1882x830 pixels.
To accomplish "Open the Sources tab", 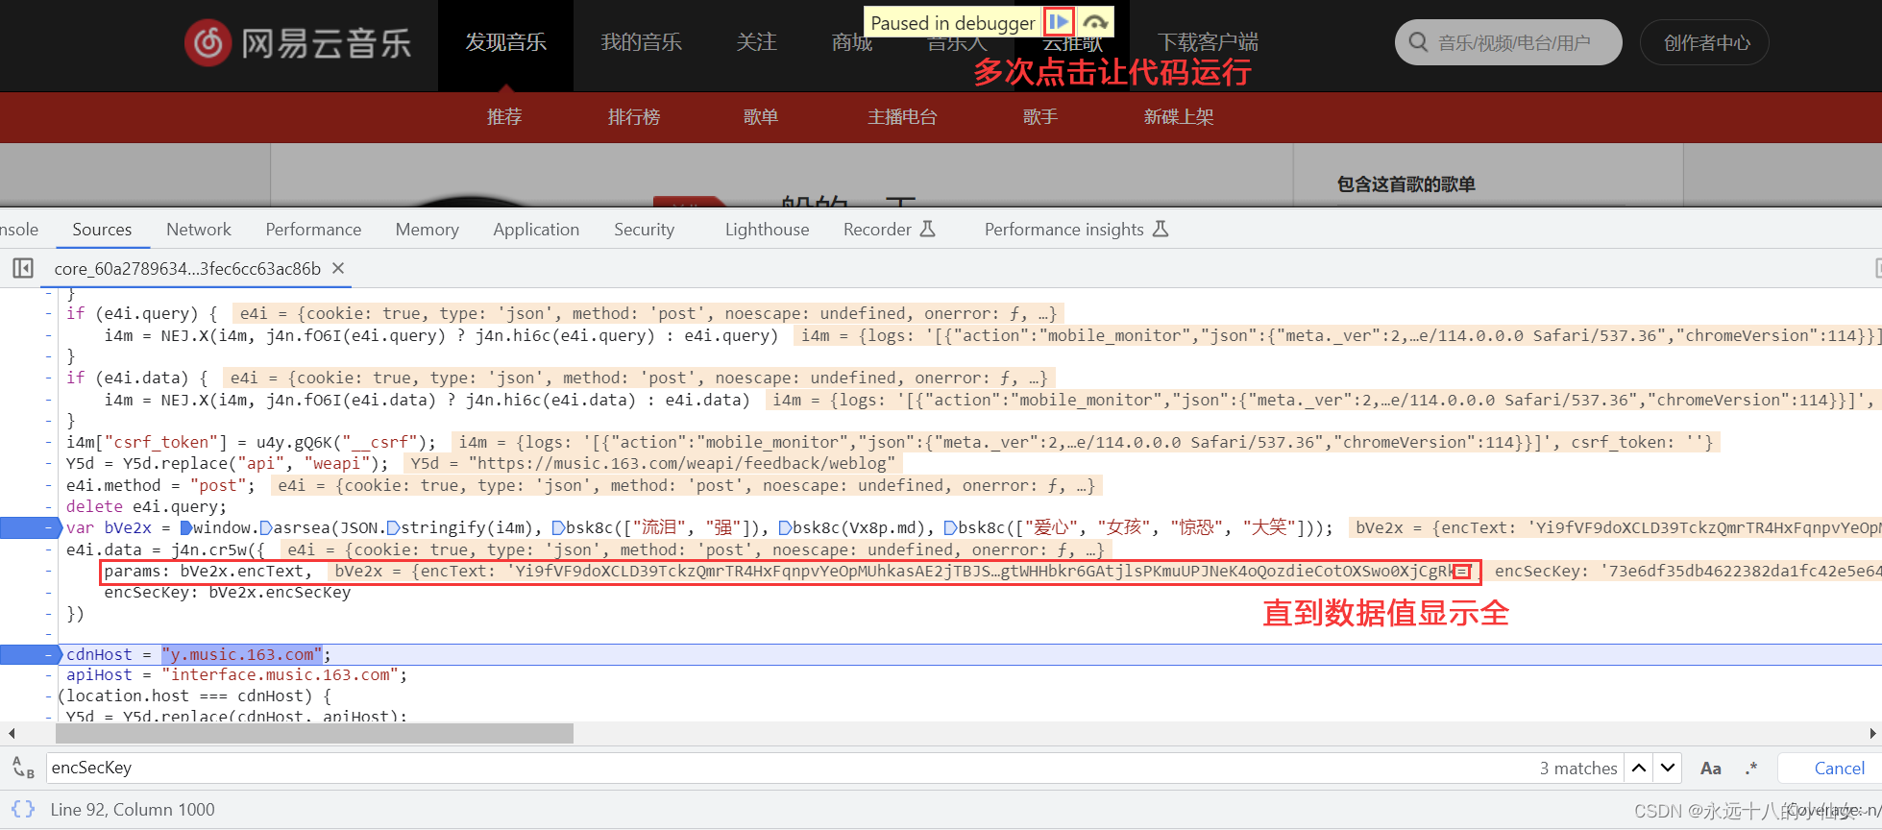I will [102, 229].
